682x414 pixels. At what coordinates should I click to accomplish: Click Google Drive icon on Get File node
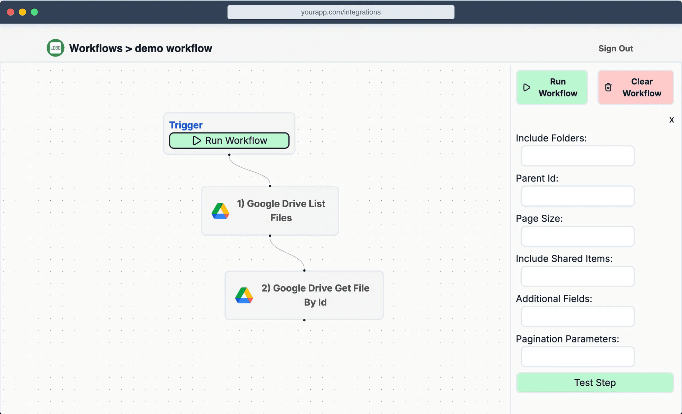click(244, 295)
